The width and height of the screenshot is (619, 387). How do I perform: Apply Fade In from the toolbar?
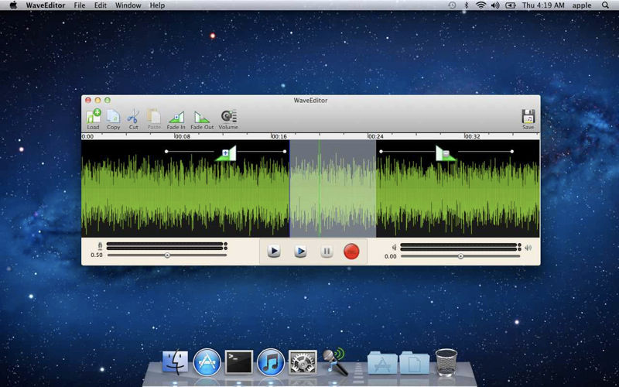pos(176,120)
